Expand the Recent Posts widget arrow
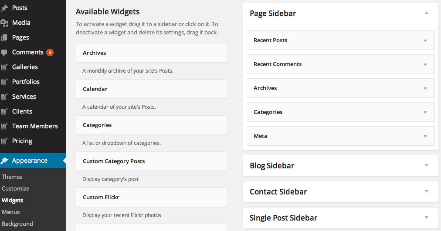This screenshot has height=231, width=441. coord(425,40)
